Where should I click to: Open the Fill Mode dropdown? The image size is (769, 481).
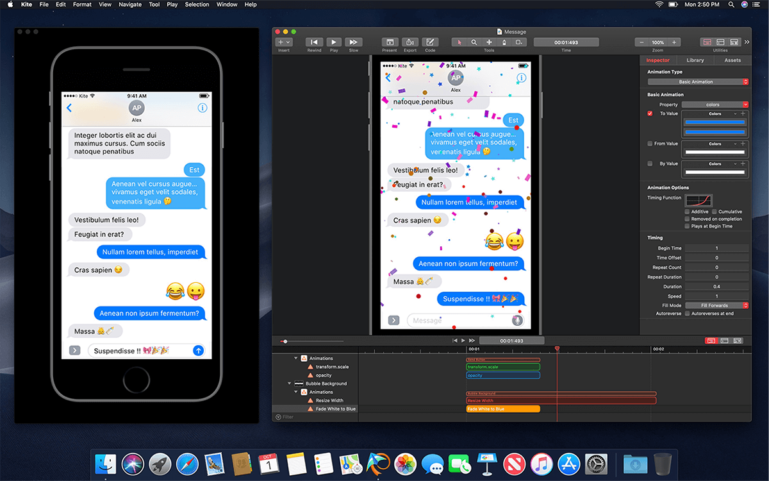click(x=716, y=305)
